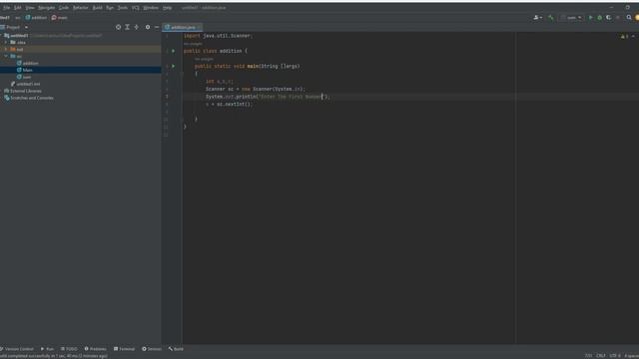
Task: Click the 'sc.nextInt()' code line
Action: point(229,104)
